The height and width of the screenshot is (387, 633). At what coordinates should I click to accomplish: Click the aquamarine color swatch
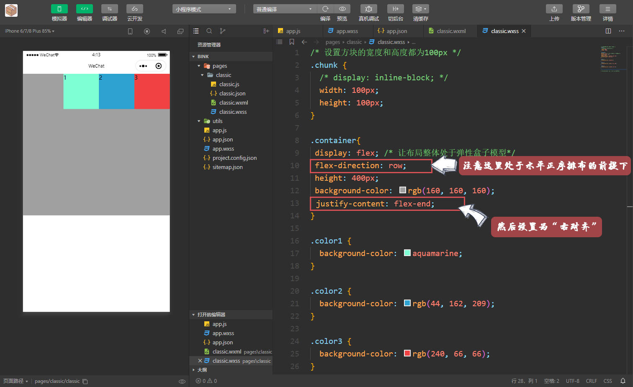[x=407, y=253]
